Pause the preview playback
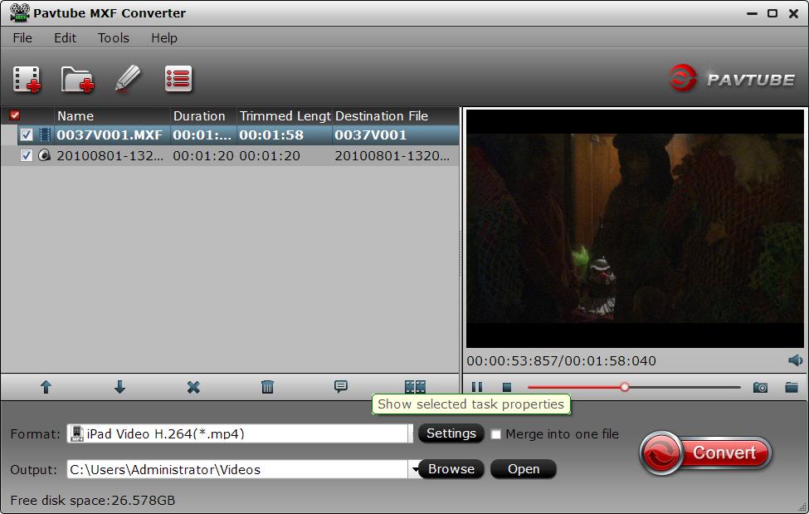809x514 pixels. point(477,387)
